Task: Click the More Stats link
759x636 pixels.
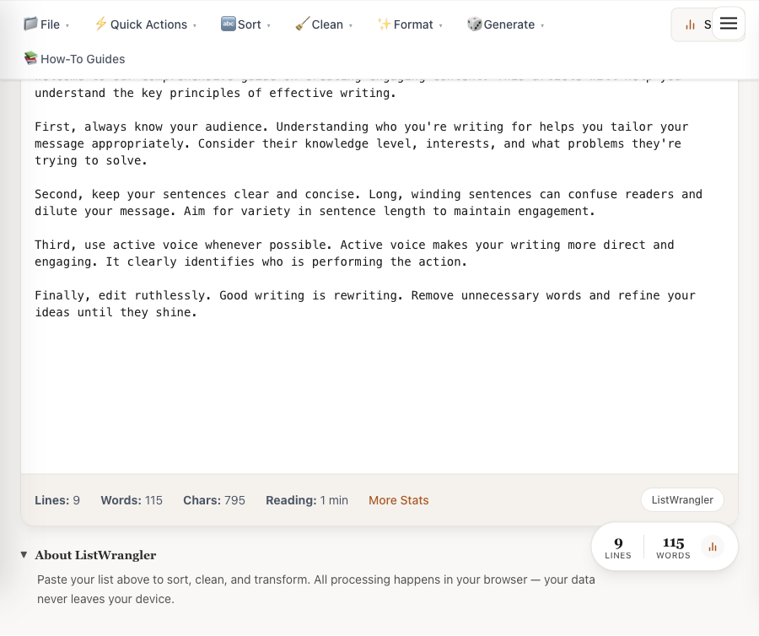Action: (398, 500)
